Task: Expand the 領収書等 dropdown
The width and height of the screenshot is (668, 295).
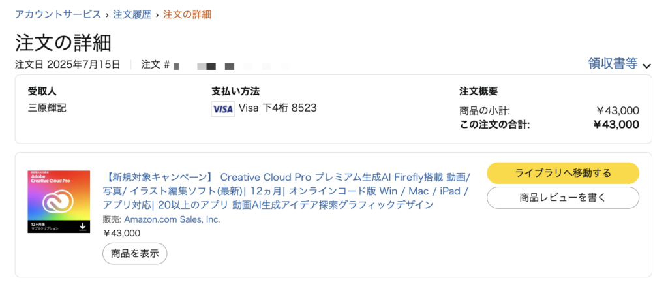Action: [x=620, y=64]
